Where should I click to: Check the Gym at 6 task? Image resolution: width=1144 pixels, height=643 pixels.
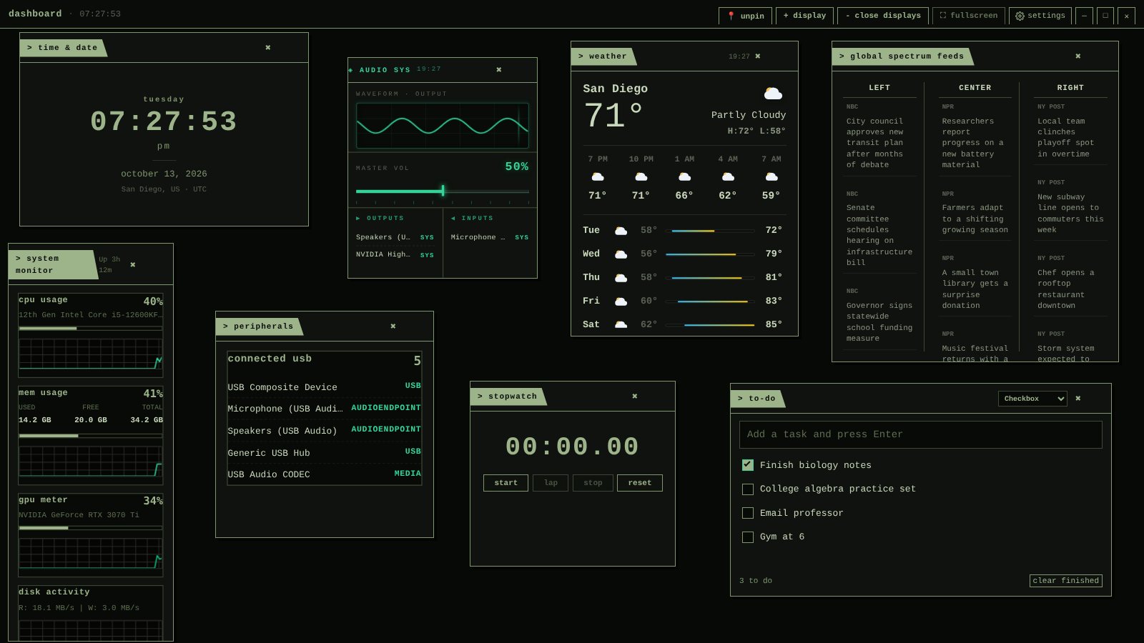(x=748, y=537)
